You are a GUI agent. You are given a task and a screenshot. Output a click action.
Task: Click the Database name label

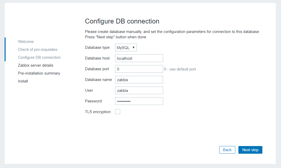pos(98,80)
